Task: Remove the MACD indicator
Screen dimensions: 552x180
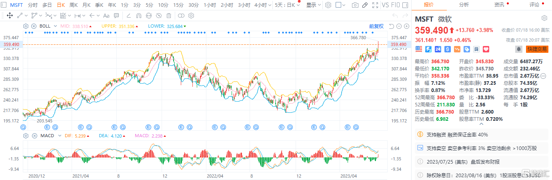Action: (34, 136)
